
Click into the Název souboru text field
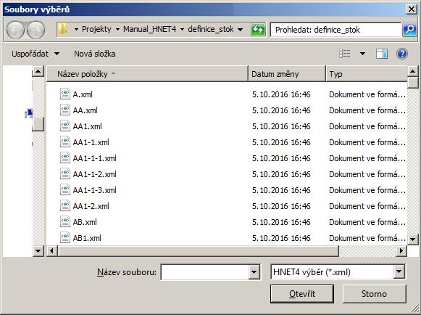tap(204, 272)
